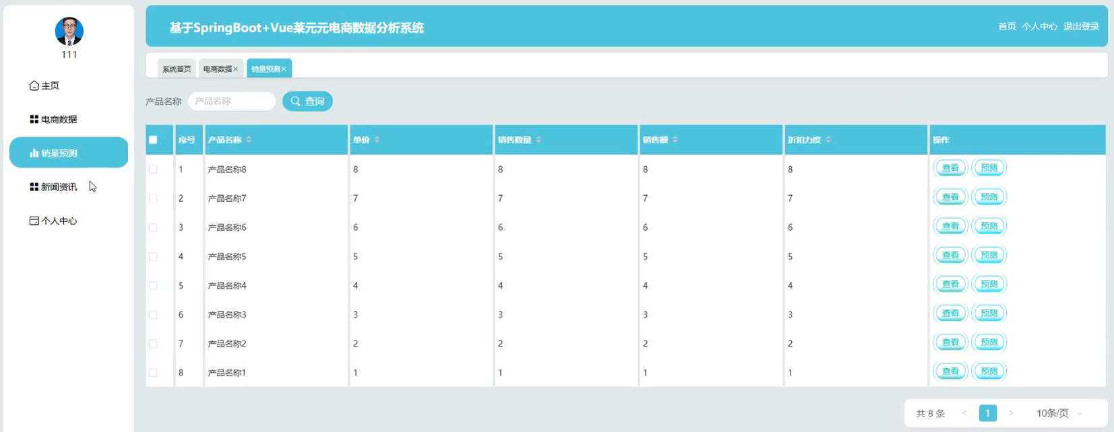The image size is (1114, 432).
Task: Sort by the 销售额 column arrows
Action: pos(675,139)
